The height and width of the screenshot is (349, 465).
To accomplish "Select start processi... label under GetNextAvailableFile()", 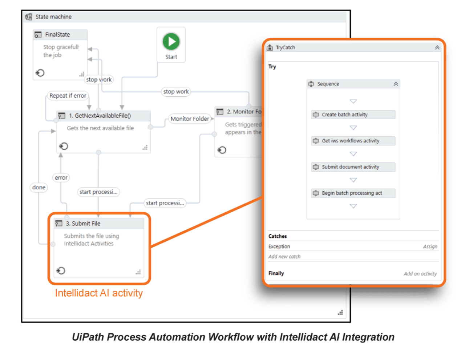I will click(x=98, y=192).
